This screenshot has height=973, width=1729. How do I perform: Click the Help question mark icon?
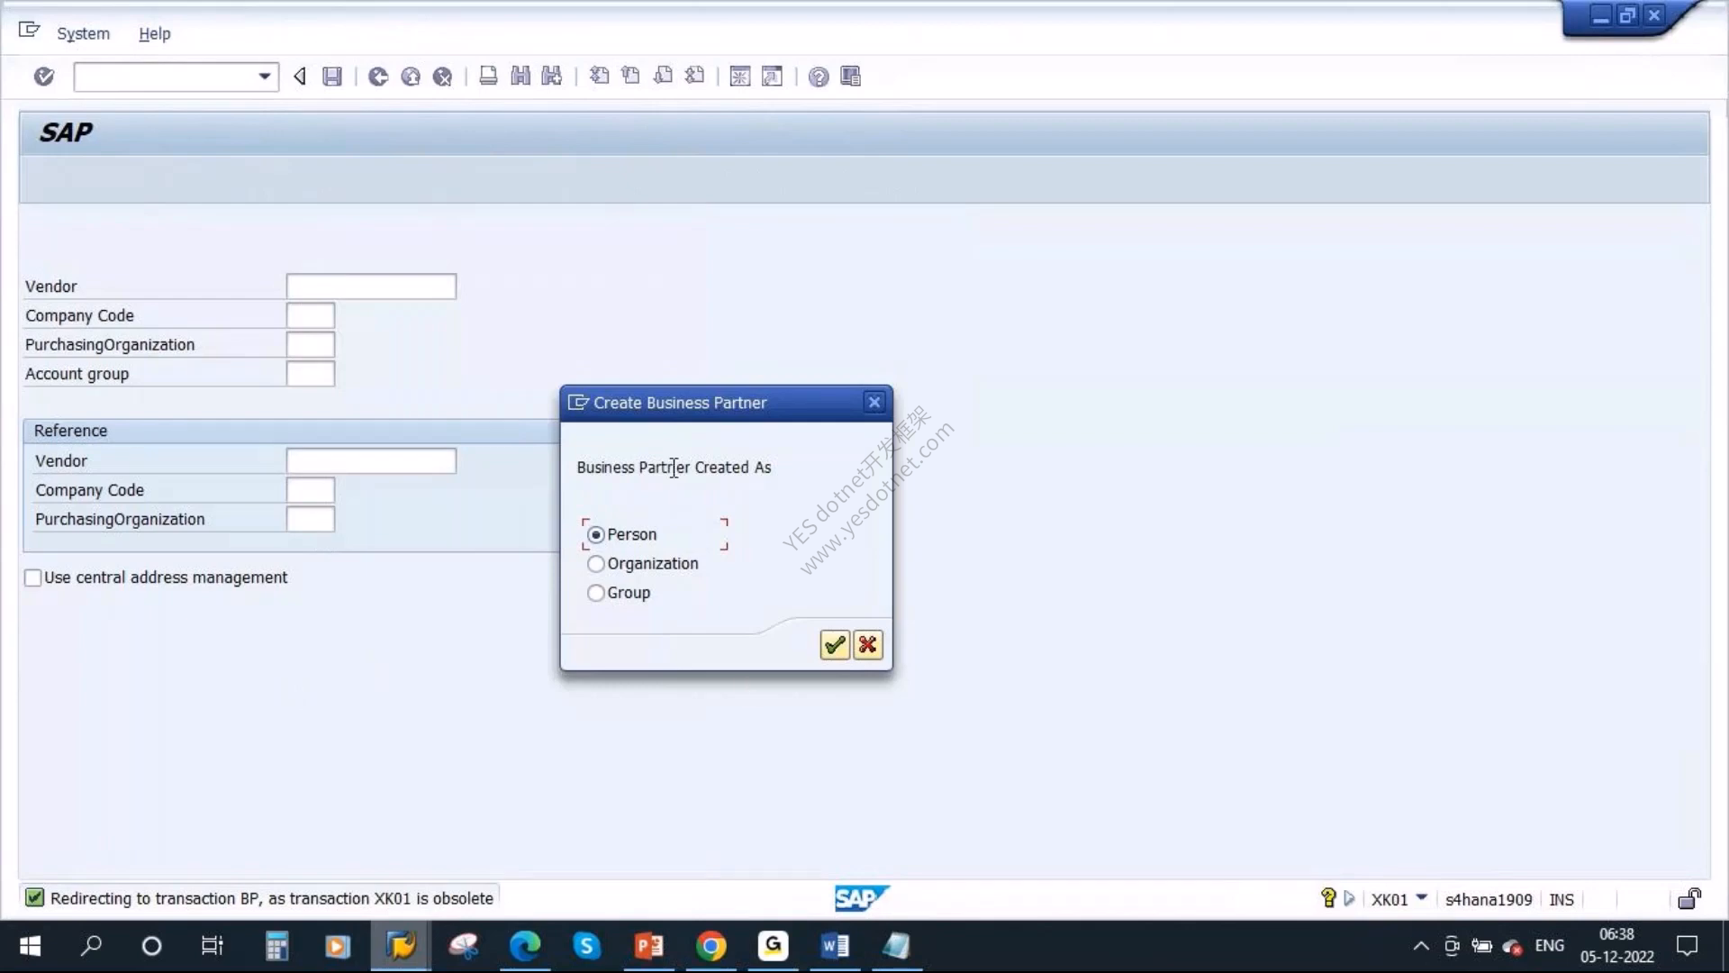pyautogui.click(x=819, y=77)
